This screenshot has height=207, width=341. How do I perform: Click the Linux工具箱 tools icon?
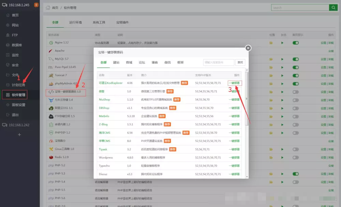(51, 149)
